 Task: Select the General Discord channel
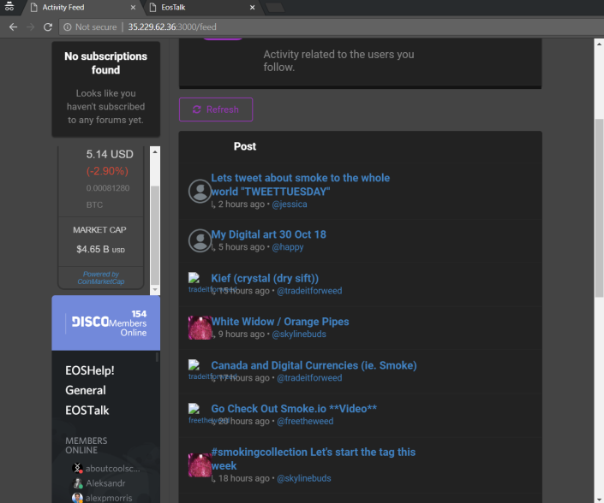[86, 390]
